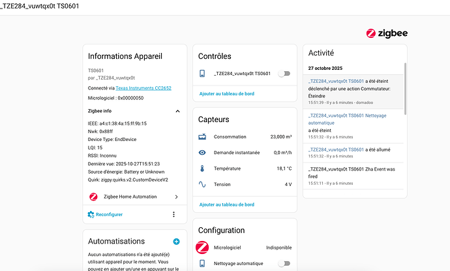450x271 pixels.
Task: Click Ajouter au tableau de bord under Capteurs
Action: point(226,204)
